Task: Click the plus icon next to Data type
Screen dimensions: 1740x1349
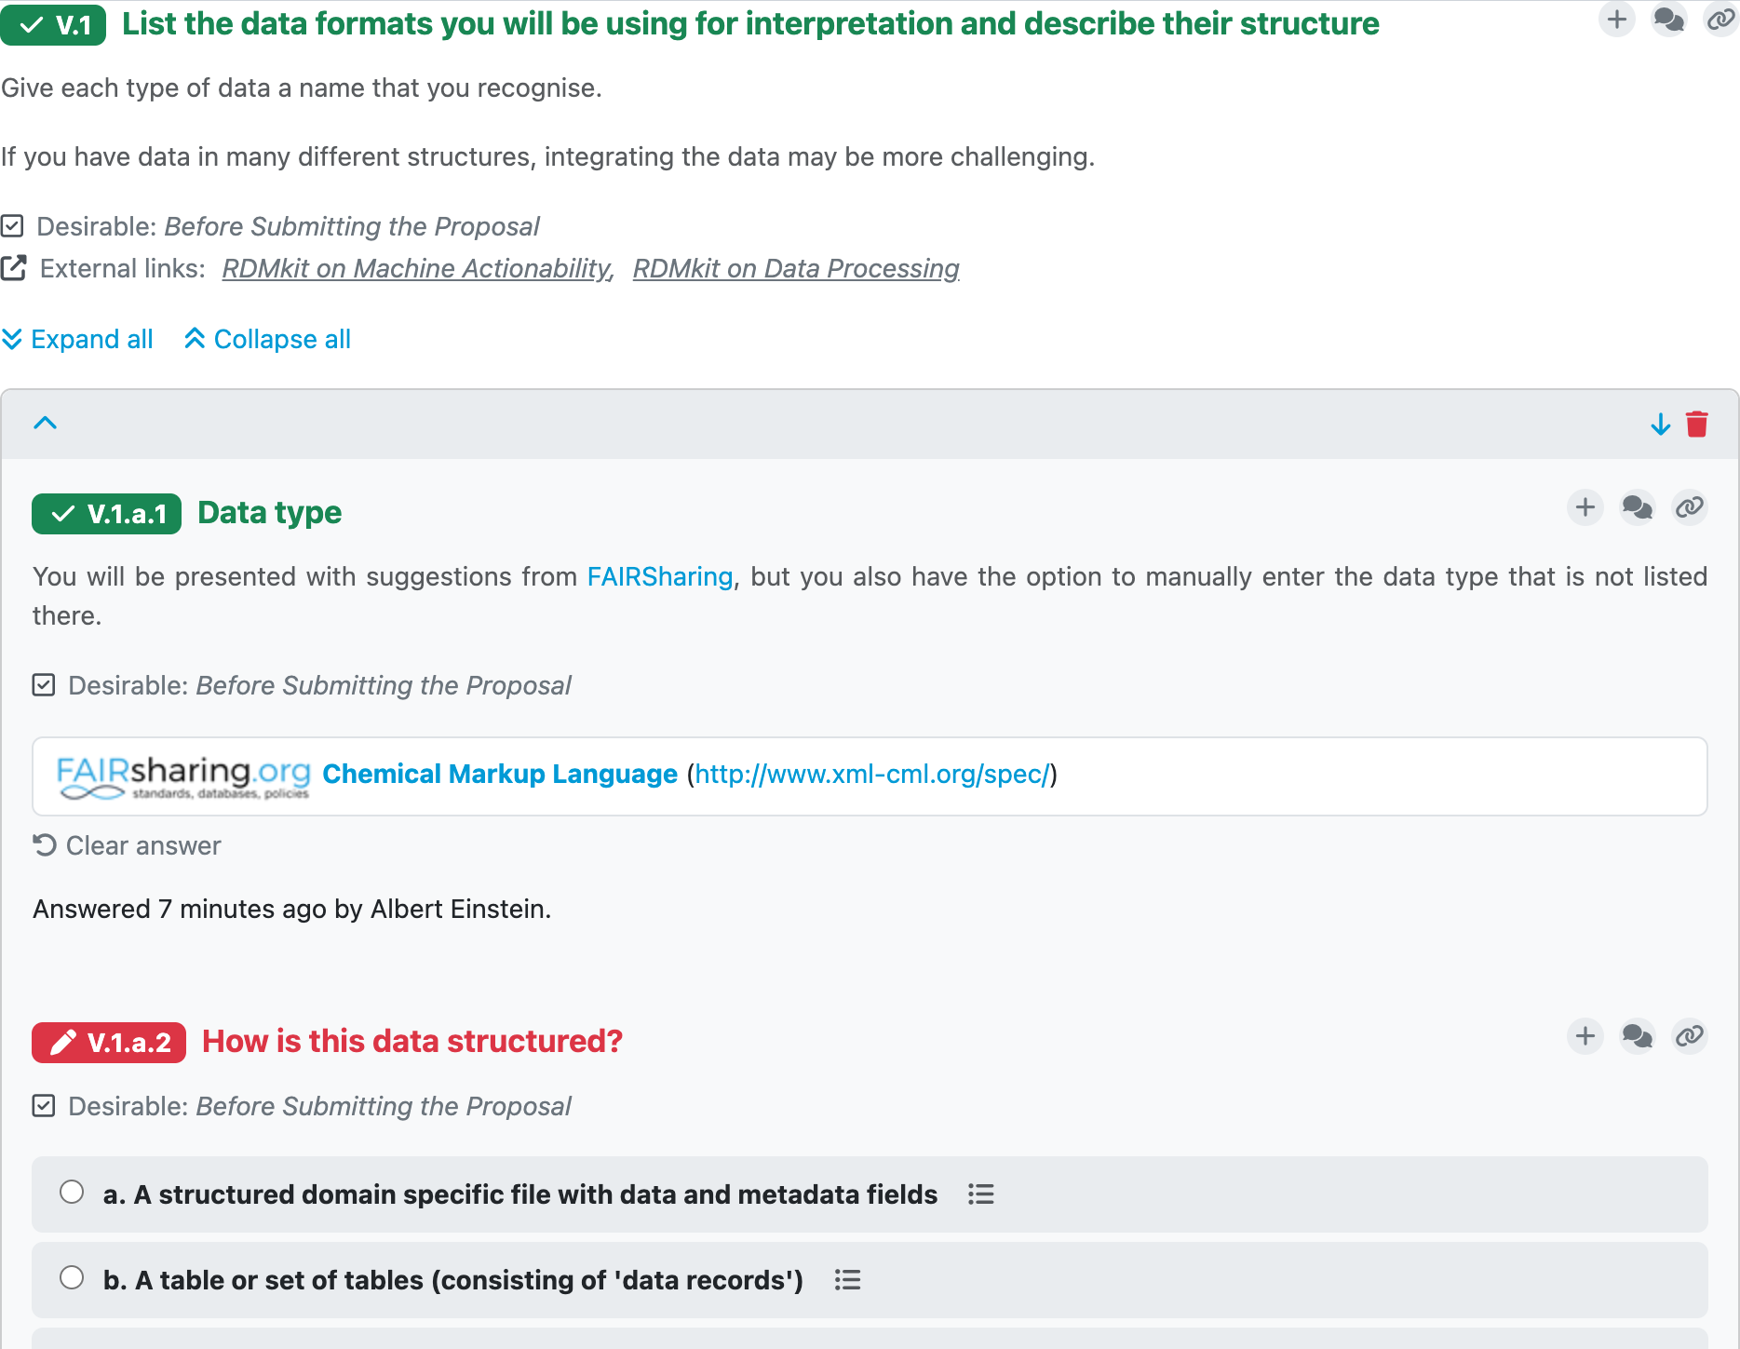Action: click(1585, 507)
